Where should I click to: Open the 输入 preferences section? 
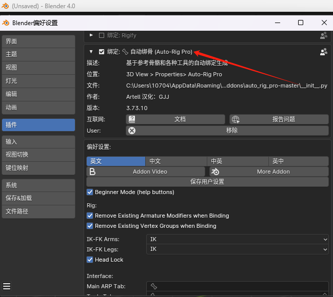pyautogui.click(x=38, y=142)
